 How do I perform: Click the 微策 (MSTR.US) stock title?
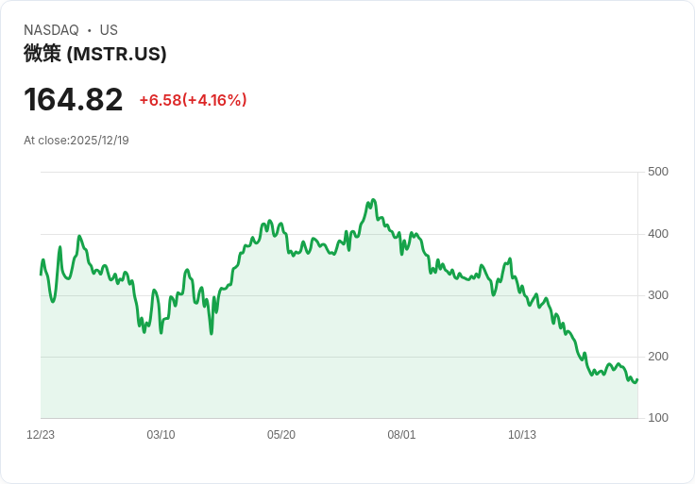coord(94,54)
